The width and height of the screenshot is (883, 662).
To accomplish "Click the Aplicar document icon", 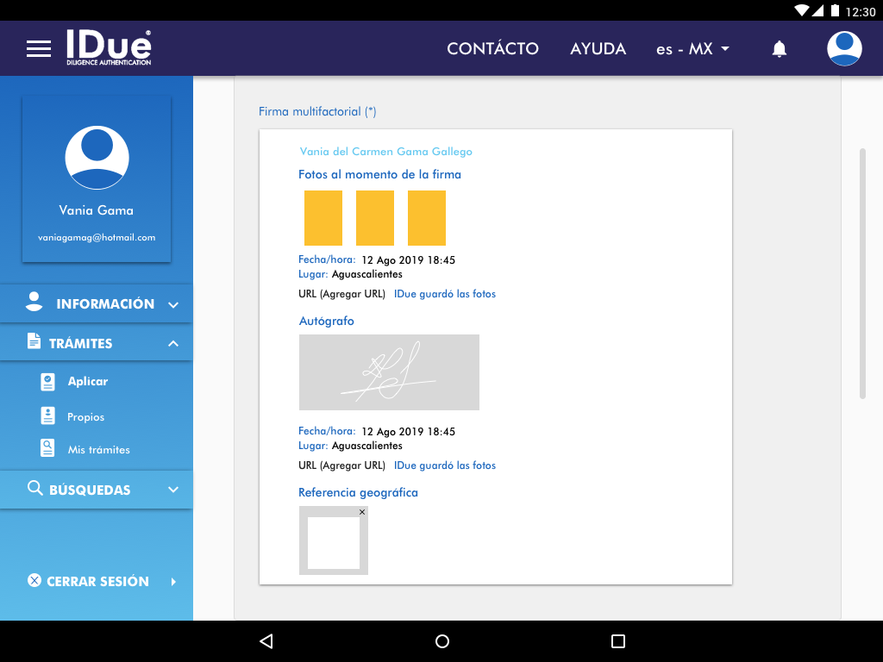I will point(48,382).
